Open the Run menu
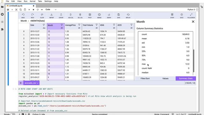The width and height of the screenshot is (204, 115). [x=25, y=1]
